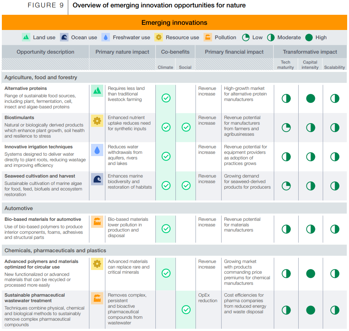Click the Opportunity description column header
The height and width of the screenshot is (331, 349).
coord(46,52)
